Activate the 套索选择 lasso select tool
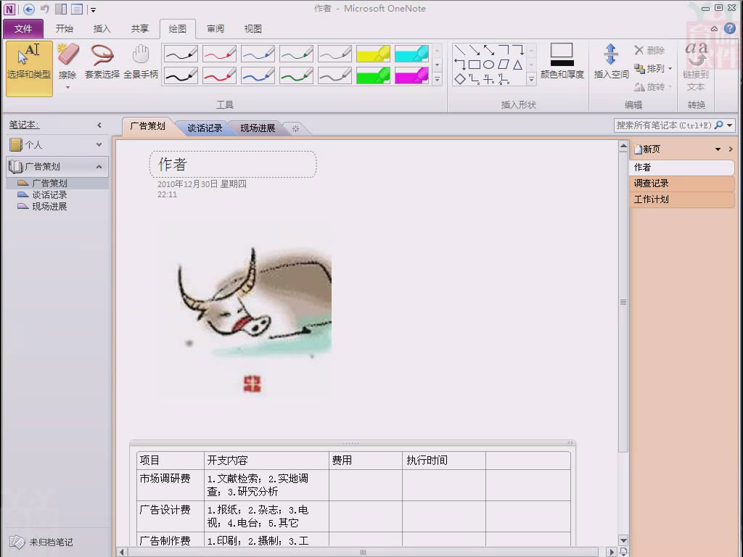The image size is (743, 557). click(x=102, y=62)
